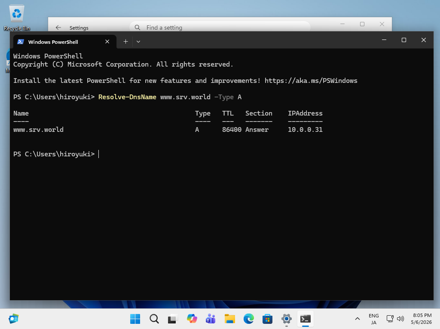Open Microsoft Store from taskbar

pos(267,319)
